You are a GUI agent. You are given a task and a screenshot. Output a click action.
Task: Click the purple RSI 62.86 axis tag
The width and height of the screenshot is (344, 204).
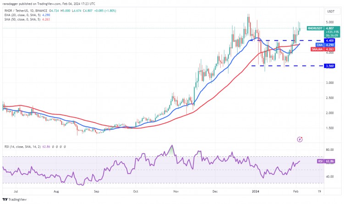tap(326, 161)
